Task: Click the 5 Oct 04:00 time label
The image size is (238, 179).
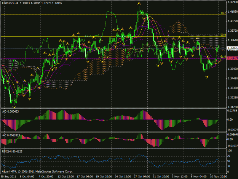Action: coord(27,177)
